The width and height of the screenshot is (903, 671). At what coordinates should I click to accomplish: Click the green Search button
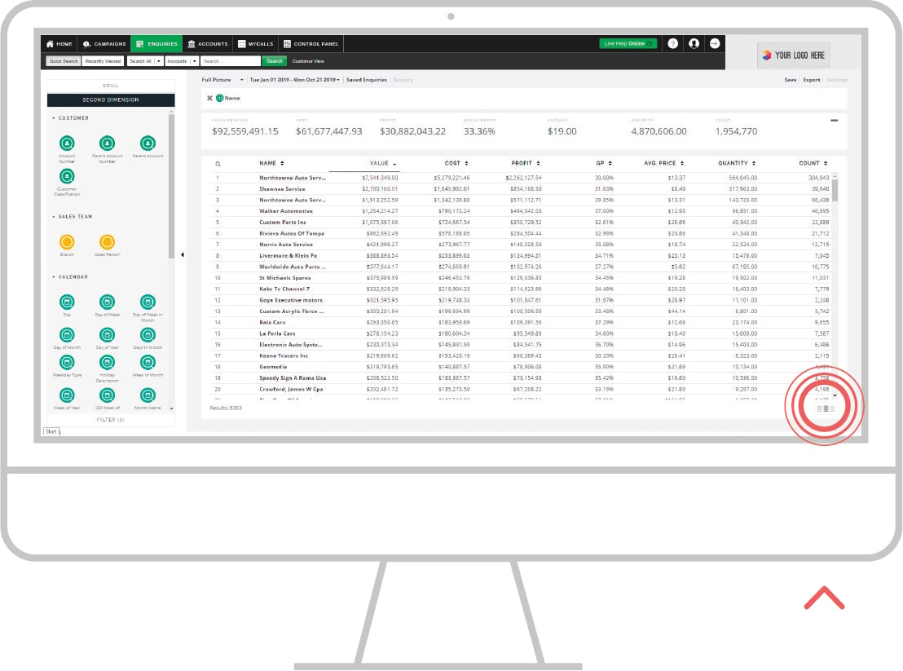click(274, 61)
